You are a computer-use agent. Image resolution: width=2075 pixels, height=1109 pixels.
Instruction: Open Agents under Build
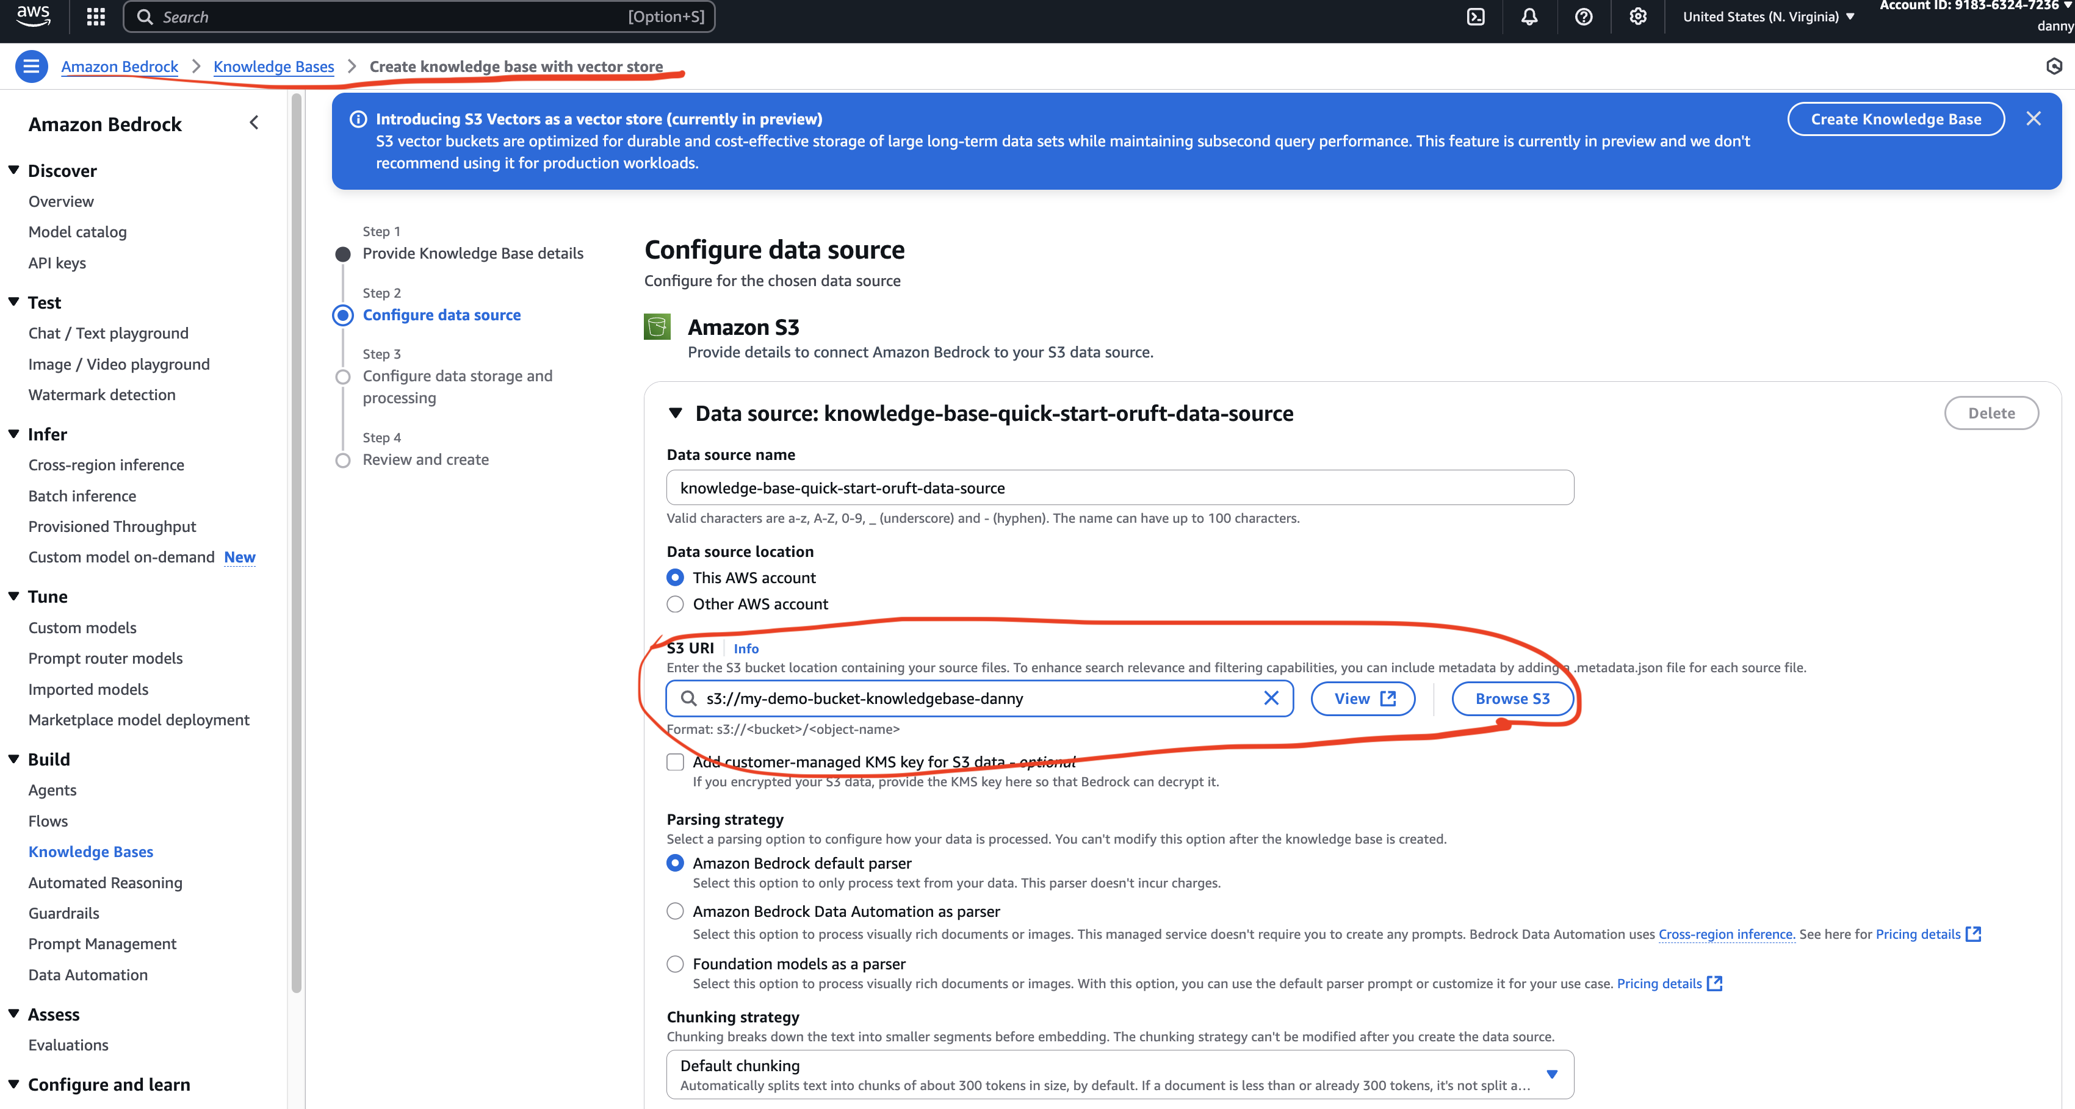(x=52, y=790)
